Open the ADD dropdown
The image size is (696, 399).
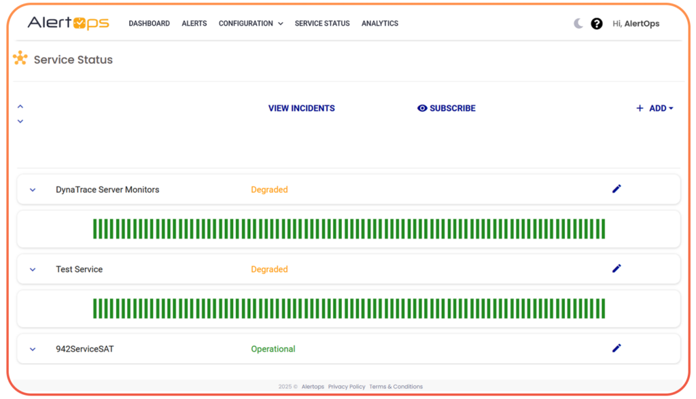click(x=658, y=108)
